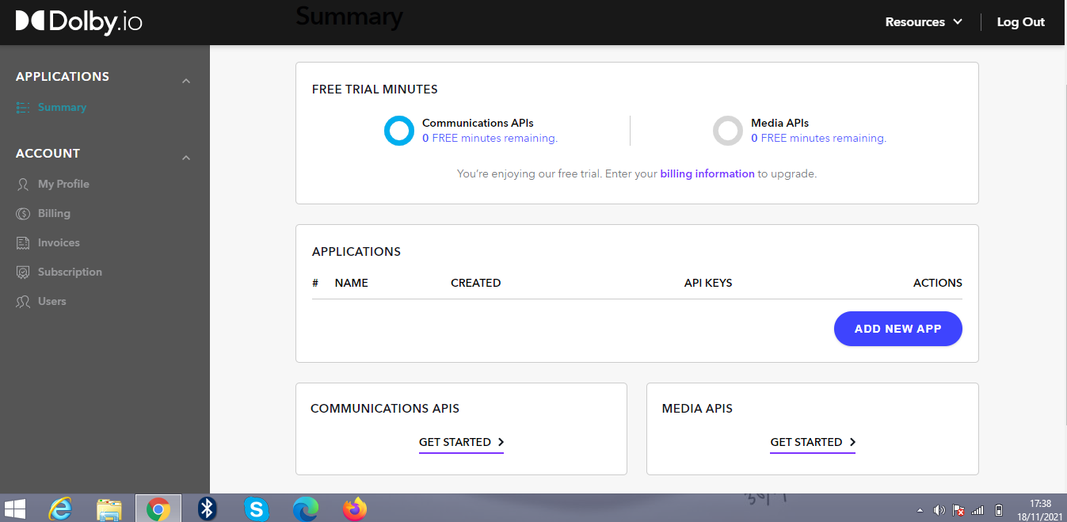Image resolution: width=1067 pixels, height=522 pixels.
Task: Click the COMMUNICATIONS APIS card heading
Action: click(385, 409)
